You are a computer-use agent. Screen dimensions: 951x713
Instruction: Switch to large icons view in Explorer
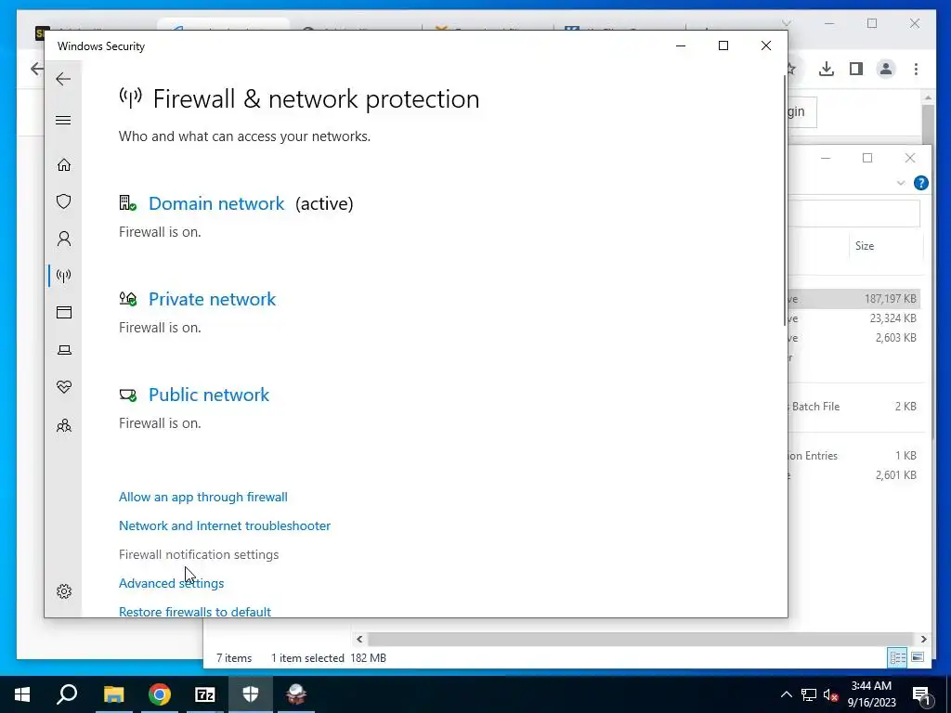[917, 657]
